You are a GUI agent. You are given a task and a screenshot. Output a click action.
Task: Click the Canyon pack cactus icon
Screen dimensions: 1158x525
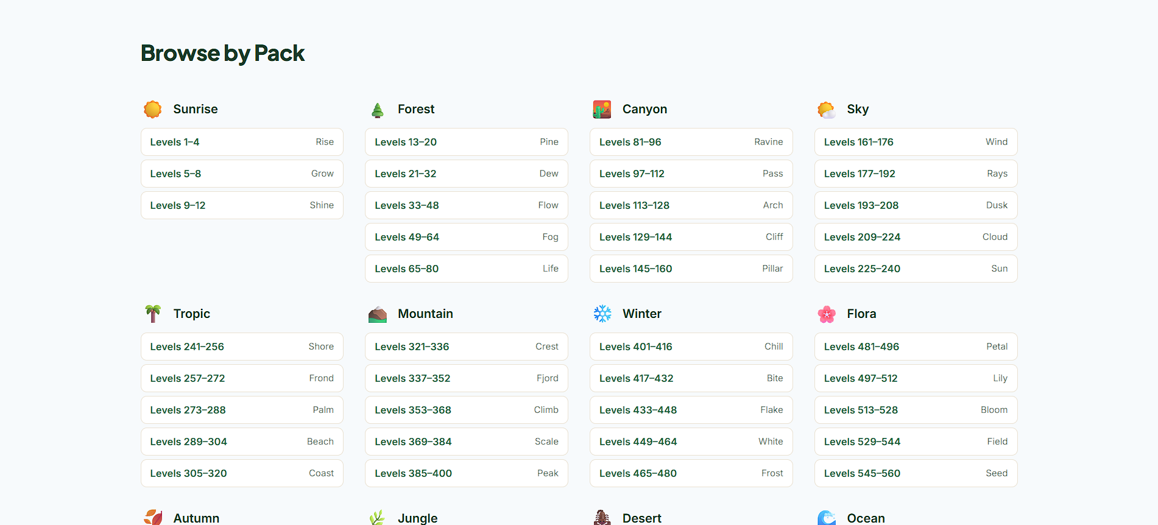click(602, 110)
